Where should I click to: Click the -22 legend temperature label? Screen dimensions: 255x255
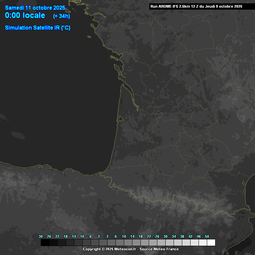click(148, 236)
